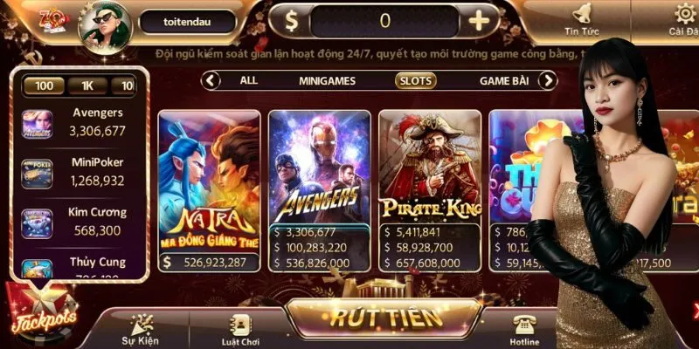Switch to the MINIGAMES tab
This screenshot has width=699, height=349.
tap(327, 81)
